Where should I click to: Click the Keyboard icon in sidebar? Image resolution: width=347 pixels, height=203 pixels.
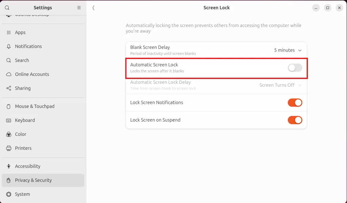coord(9,121)
